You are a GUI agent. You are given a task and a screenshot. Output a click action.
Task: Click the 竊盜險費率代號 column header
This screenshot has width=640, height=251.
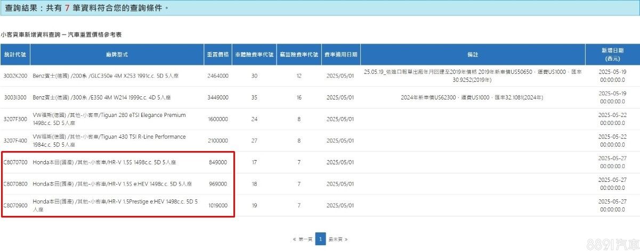click(x=298, y=55)
